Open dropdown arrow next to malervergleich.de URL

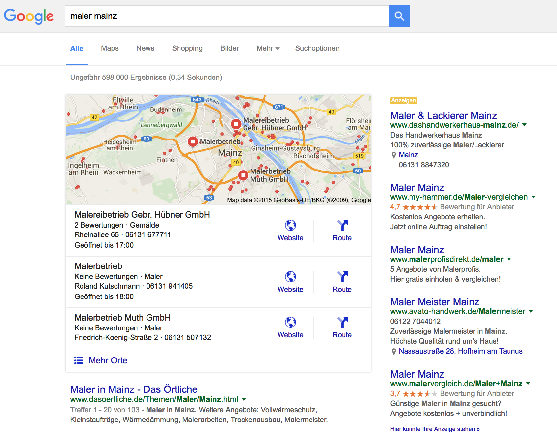[x=528, y=384]
